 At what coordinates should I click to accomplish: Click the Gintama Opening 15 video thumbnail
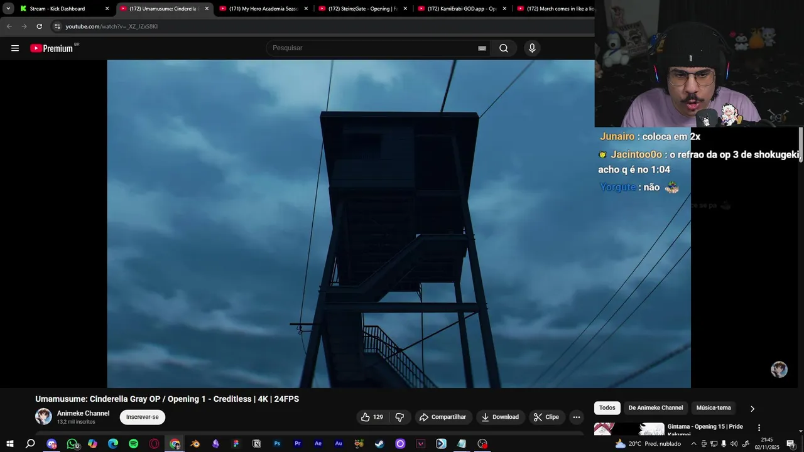tap(629, 429)
